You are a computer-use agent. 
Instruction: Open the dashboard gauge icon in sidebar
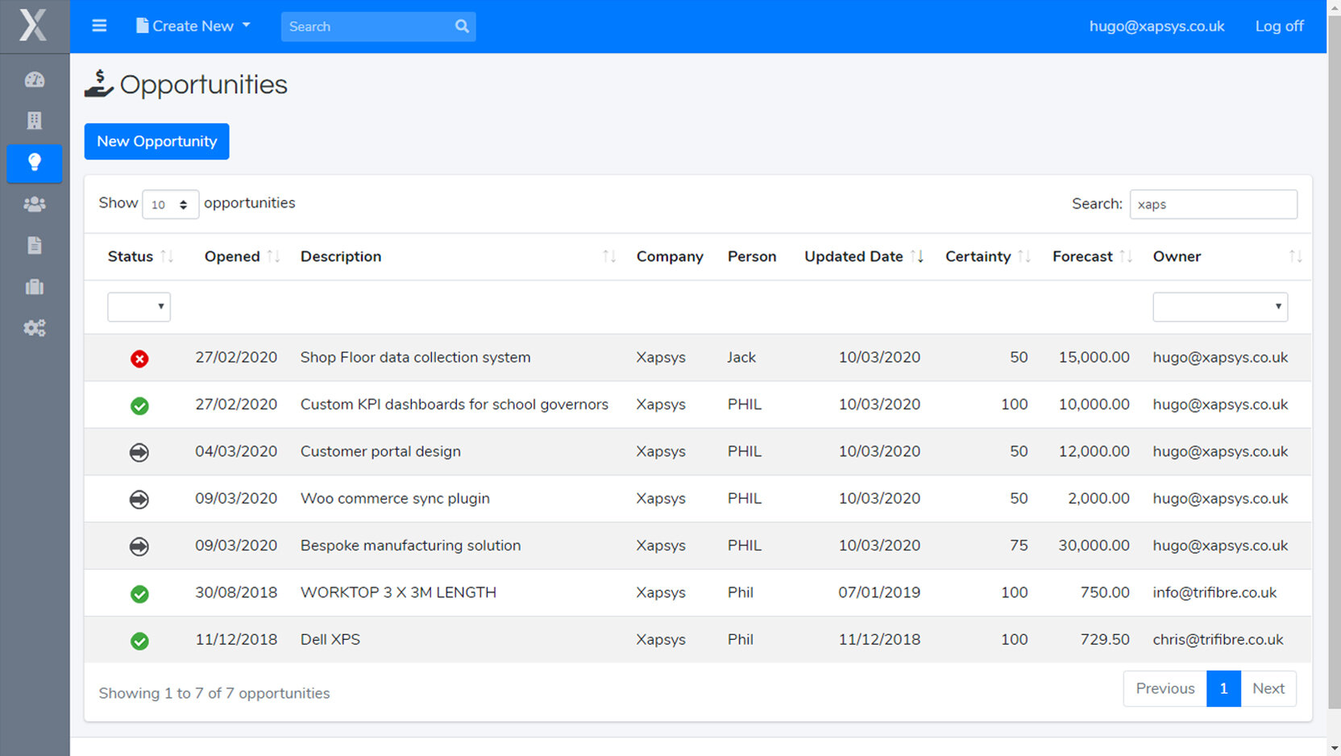point(35,80)
